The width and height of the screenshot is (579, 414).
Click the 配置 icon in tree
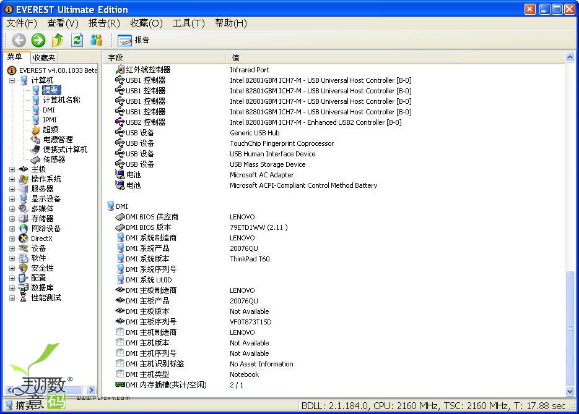pos(24,278)
